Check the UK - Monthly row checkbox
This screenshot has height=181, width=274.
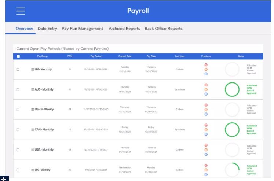click(x=18, y=69)
